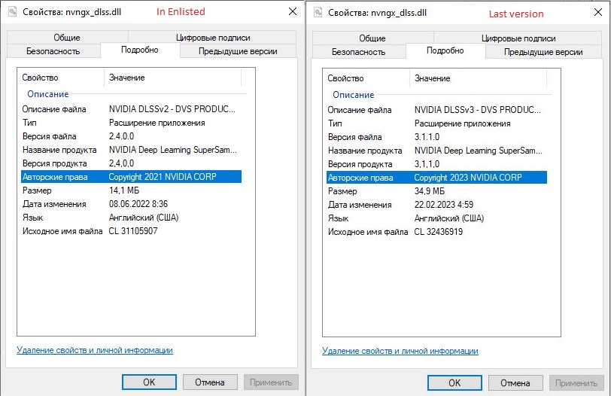Image resolution: width=611 pixels, height=396 pixels.
Task: Close the left nvngx_dlss.dll properties dialog
Action: pyautogui.click(x=292, y=12)
